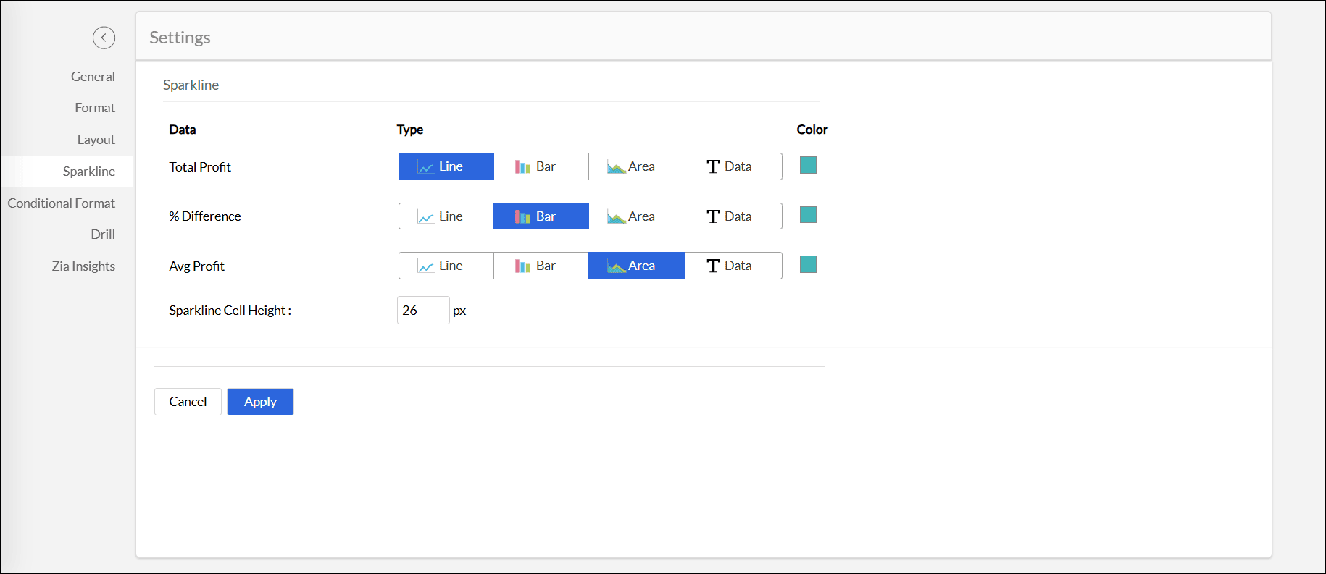Choose Bar type for Avg Profit

click(541, 266)
